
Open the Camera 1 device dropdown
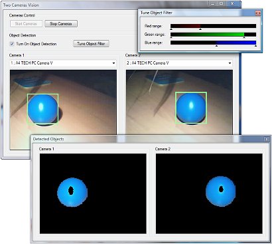pyautogui.click(x=63, y=63)
